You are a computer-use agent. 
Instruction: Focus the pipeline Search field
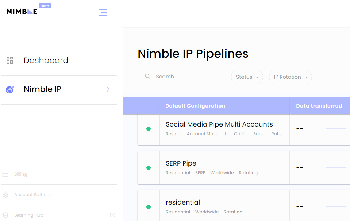188,77
